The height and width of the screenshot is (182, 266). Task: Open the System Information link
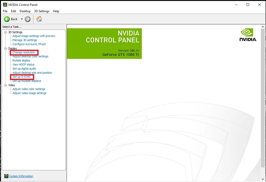21,176
